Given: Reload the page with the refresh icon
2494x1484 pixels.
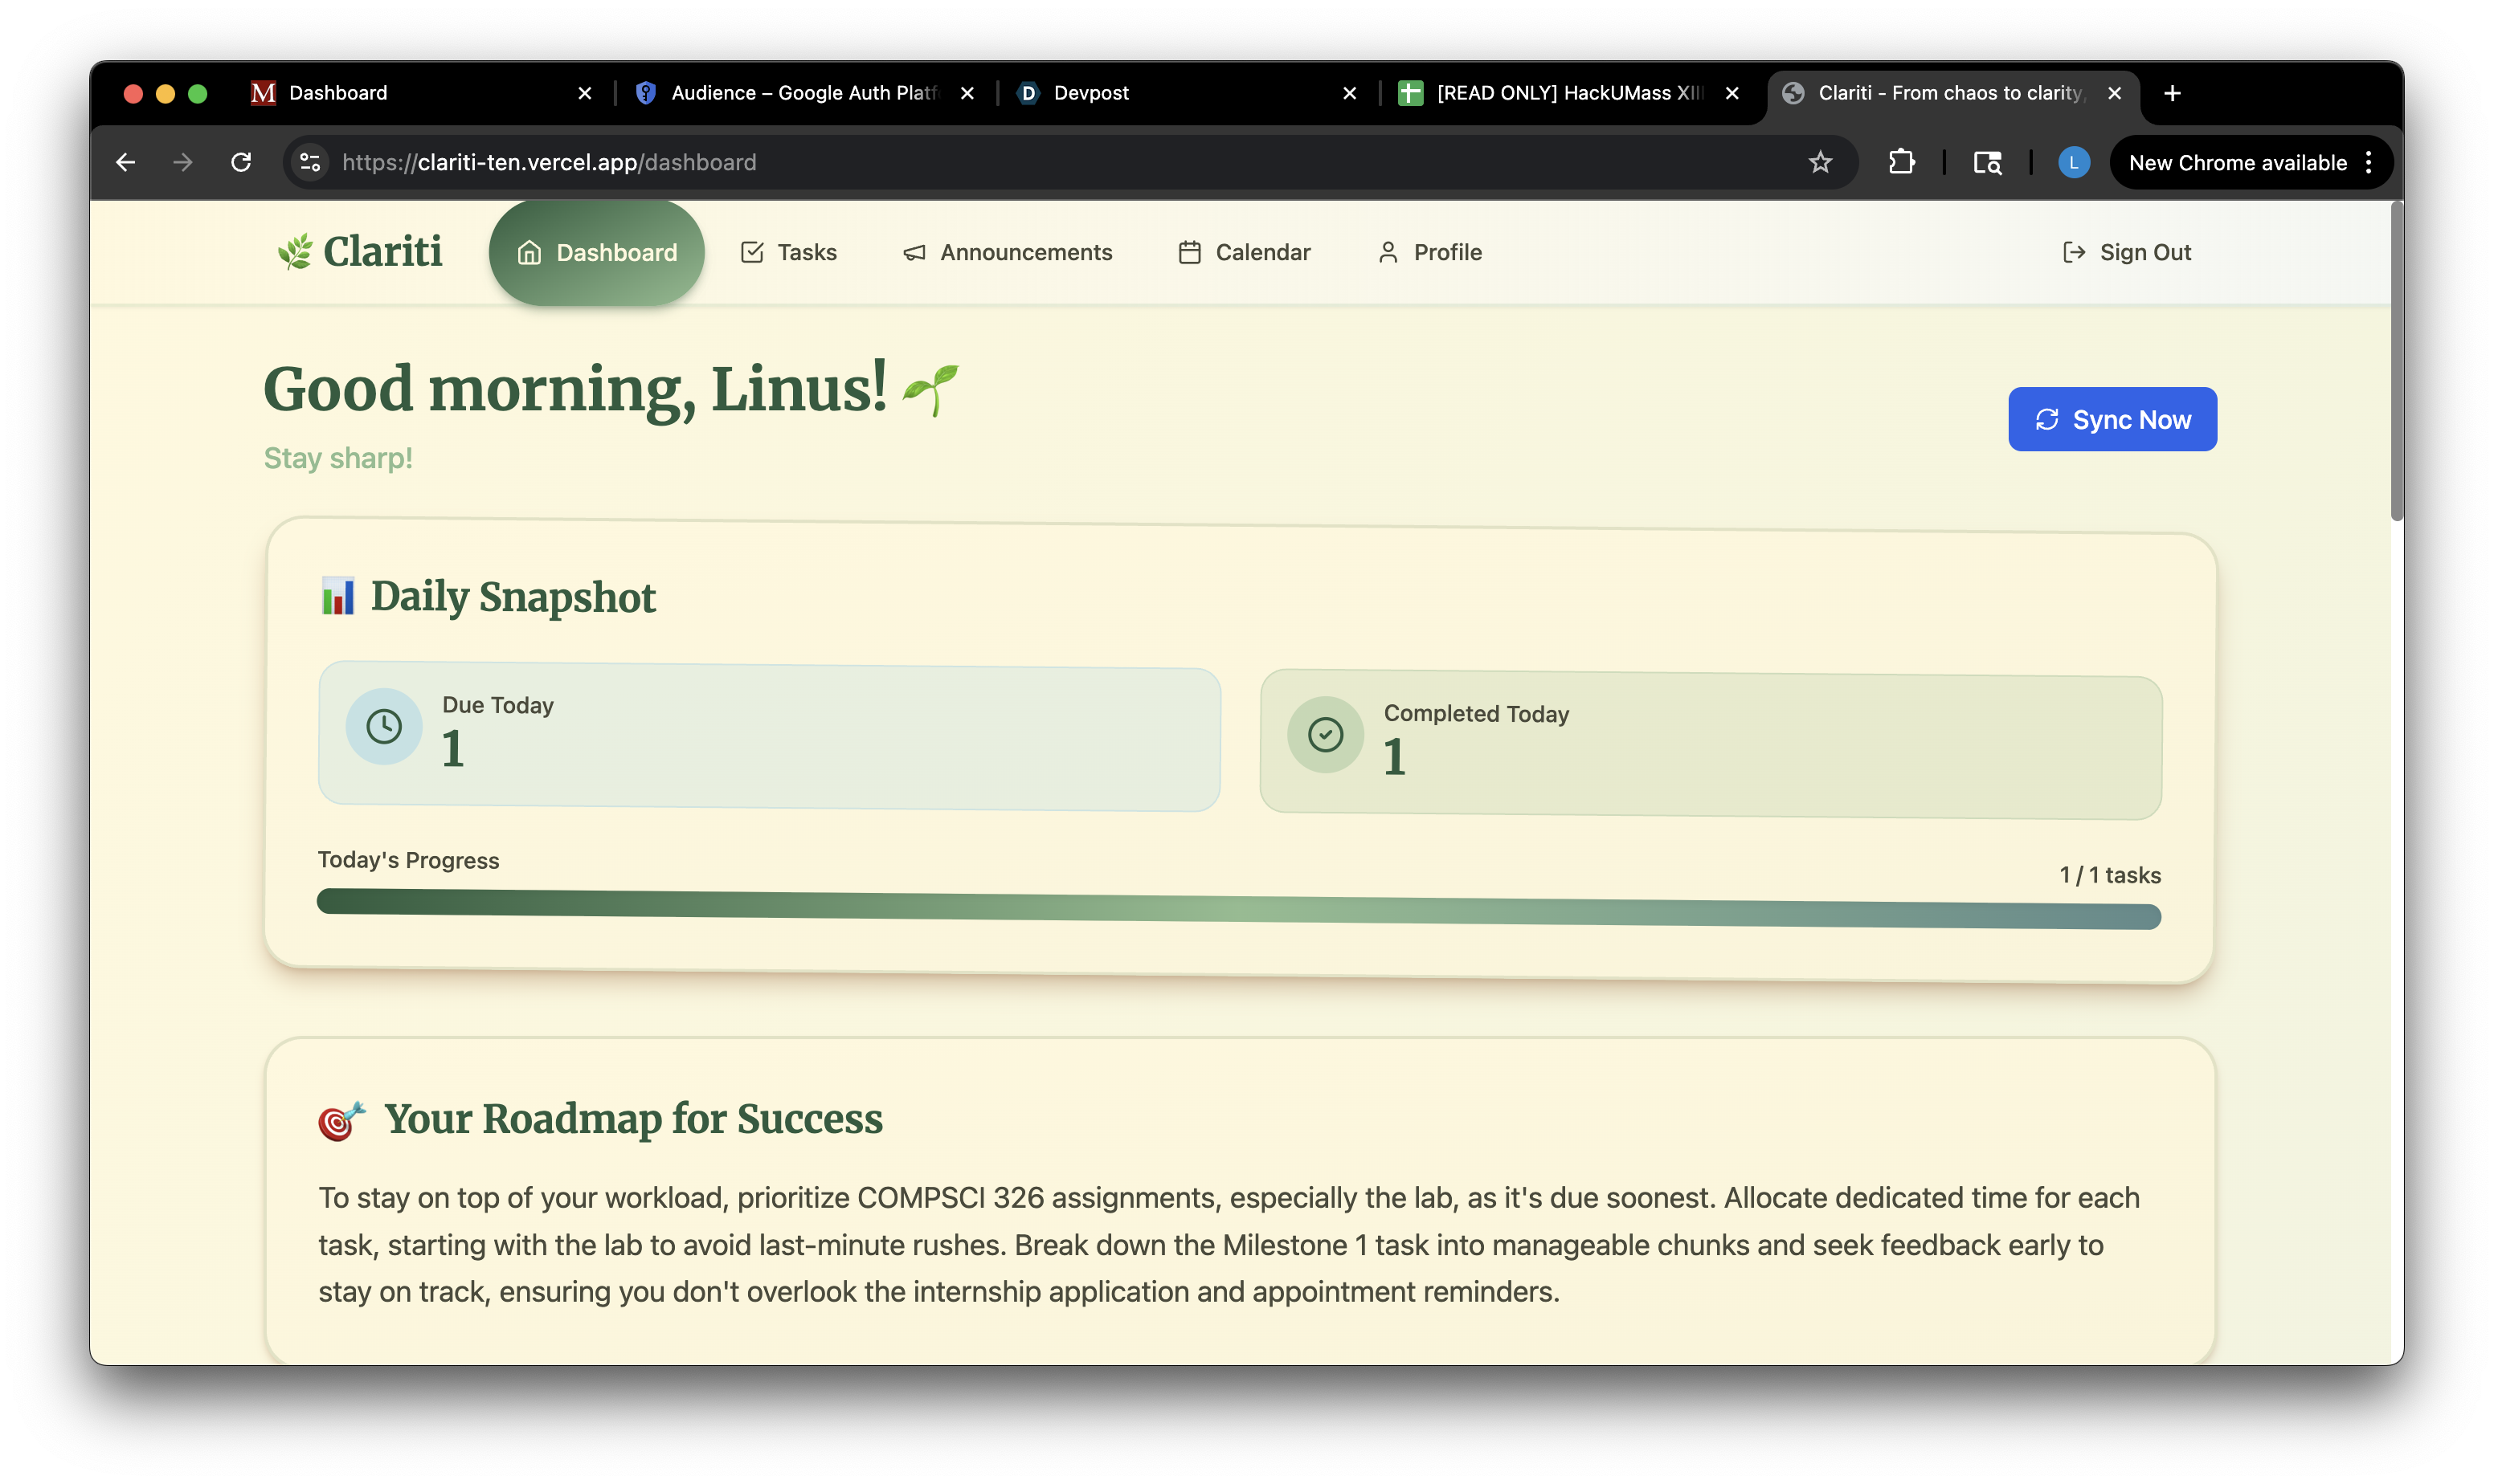Looking at the screenshot, I should point(241,162).
